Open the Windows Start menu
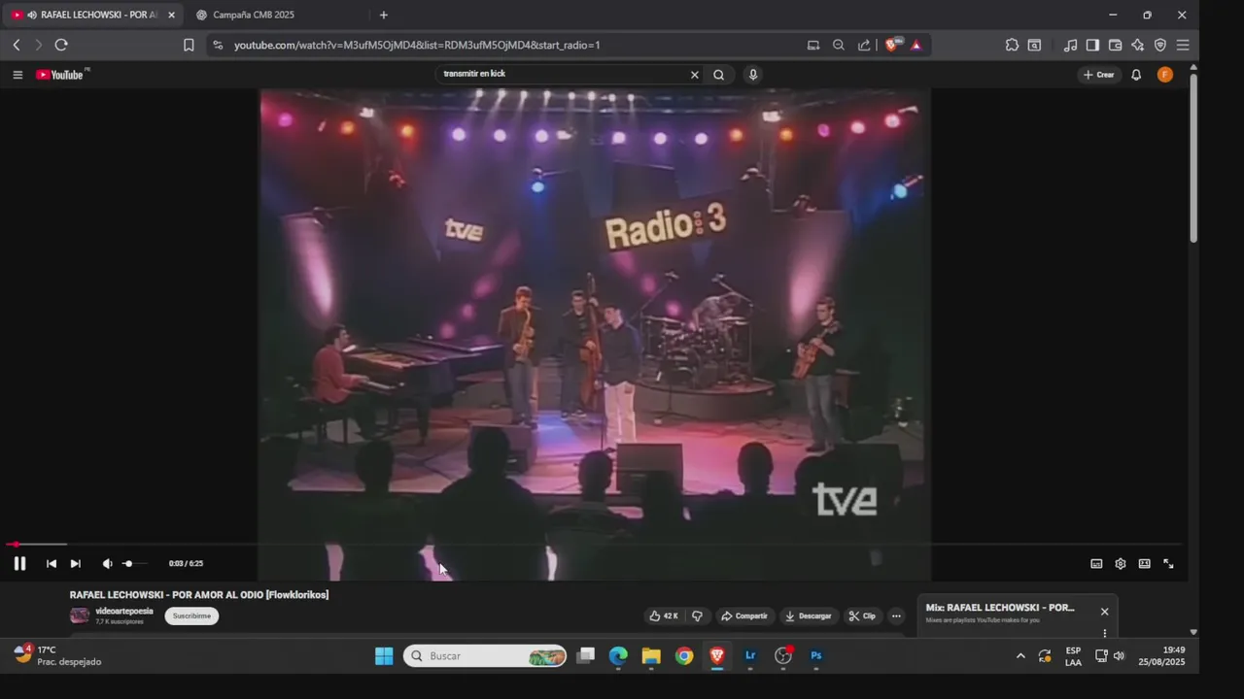1244x699 pixels. (x=384, y=656)
